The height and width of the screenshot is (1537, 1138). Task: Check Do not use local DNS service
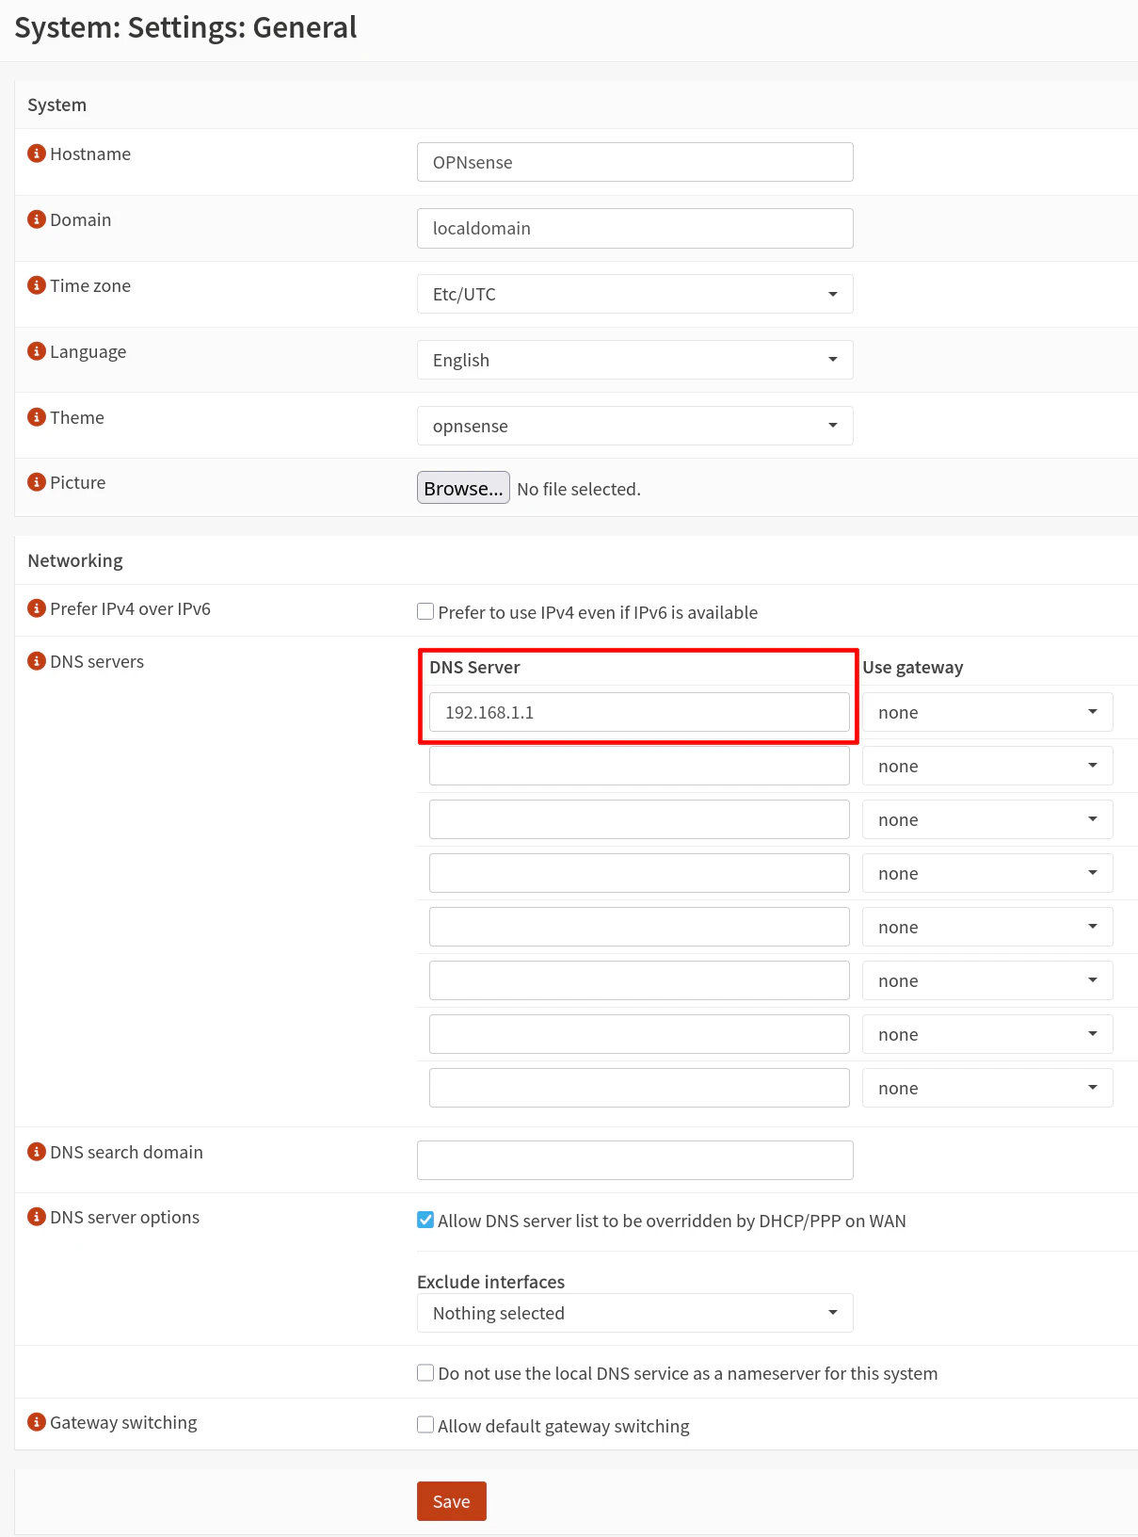click(x=425, y=1372)
